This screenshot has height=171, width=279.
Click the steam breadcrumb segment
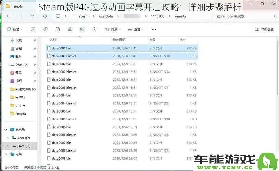[x=84, y=16]
